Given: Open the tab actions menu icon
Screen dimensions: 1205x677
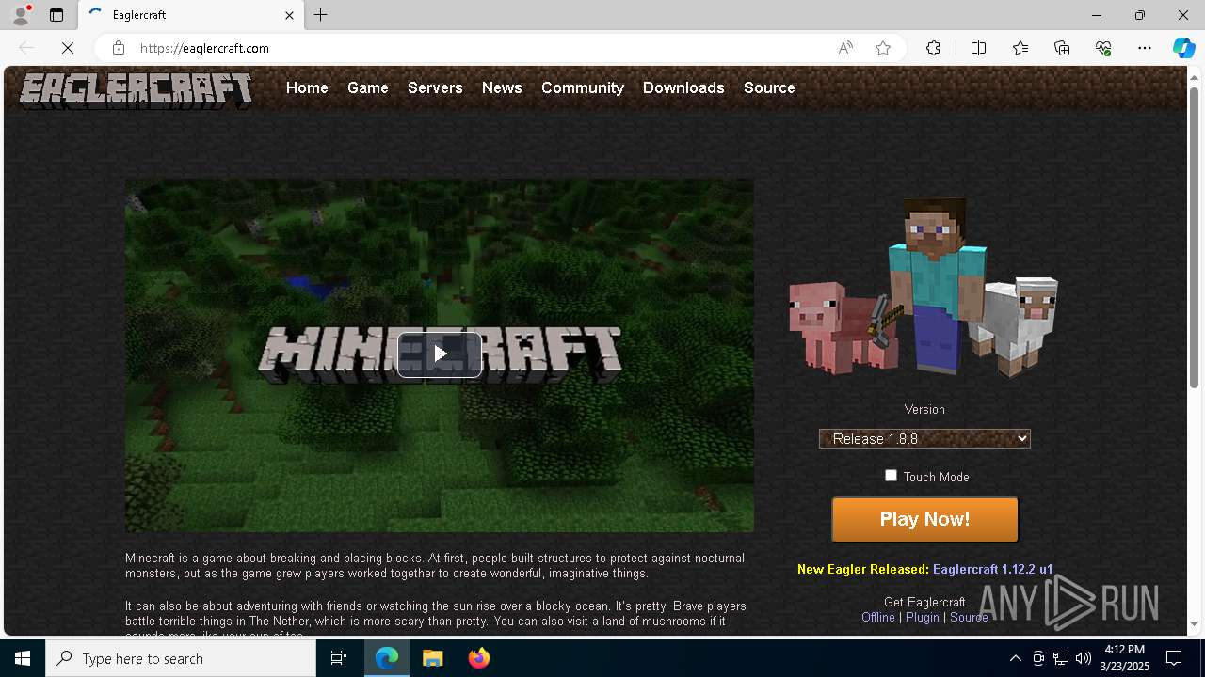Looking at the screenshot, I should click(x=56, y=15).
